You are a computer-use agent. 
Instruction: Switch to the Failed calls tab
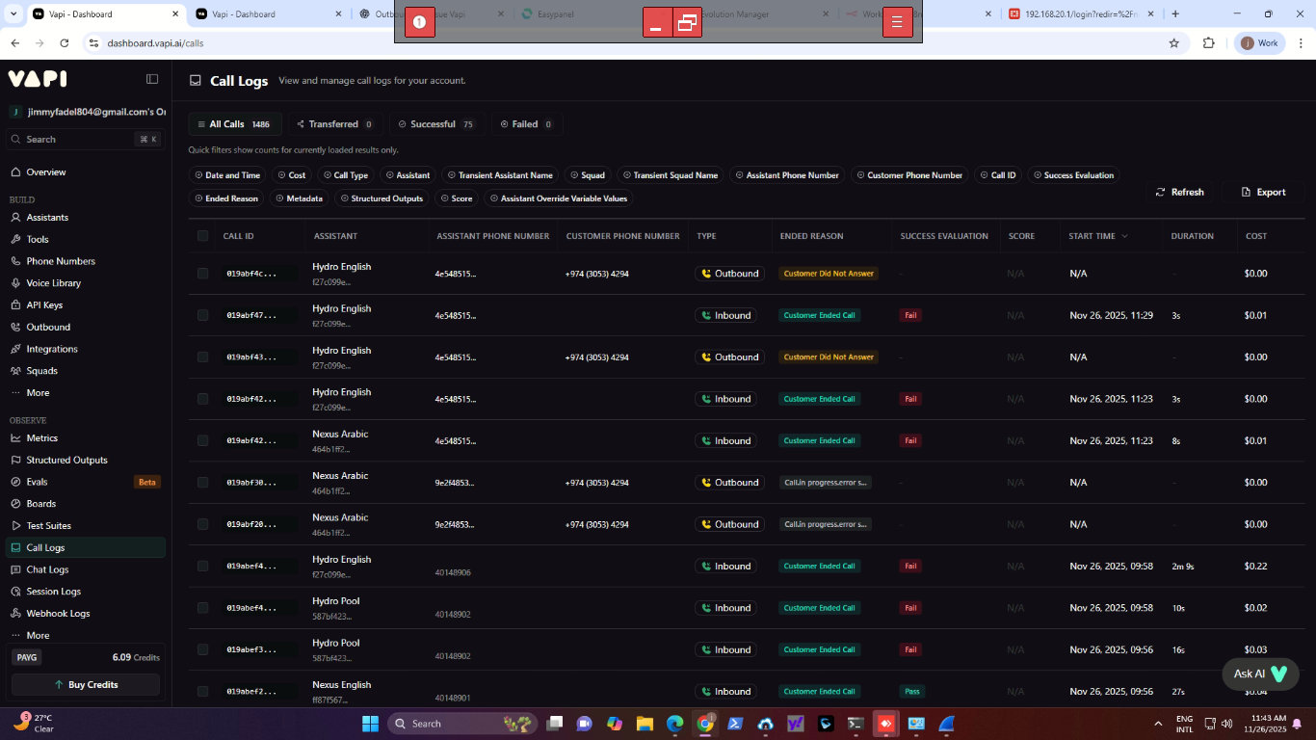[x=526, y=124]
